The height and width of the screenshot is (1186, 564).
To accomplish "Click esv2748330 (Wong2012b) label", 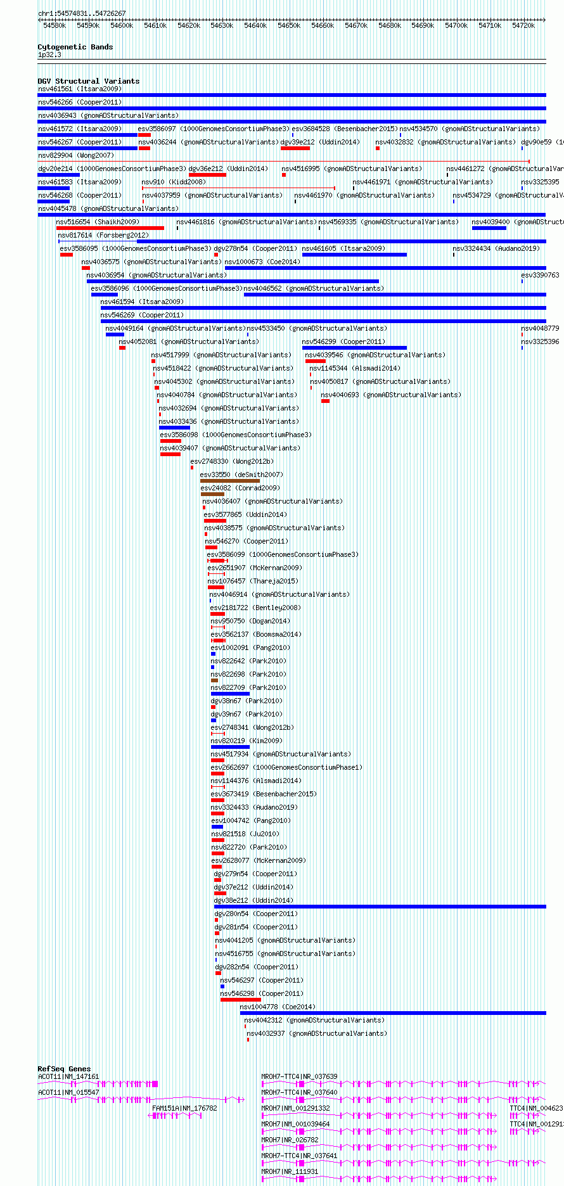I will [x=232, y=462].
